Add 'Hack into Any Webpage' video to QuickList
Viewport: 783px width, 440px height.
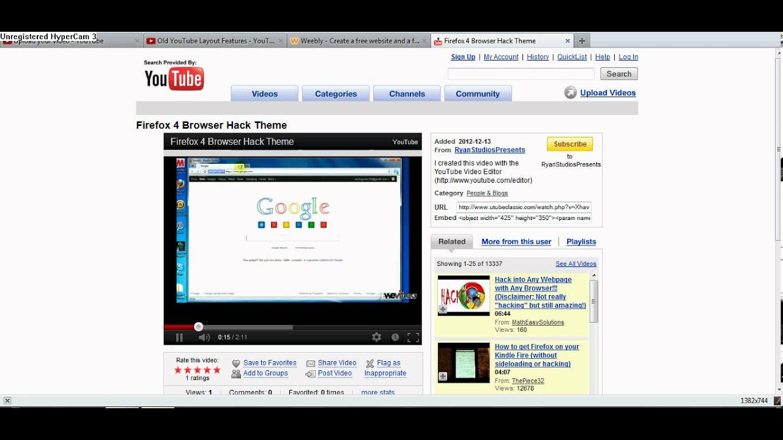click(x=442, y=310)
